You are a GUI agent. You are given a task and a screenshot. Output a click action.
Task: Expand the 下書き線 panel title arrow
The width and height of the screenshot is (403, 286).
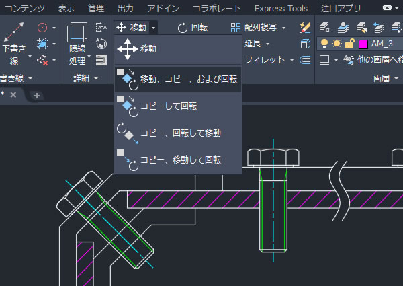pos(30,78)
